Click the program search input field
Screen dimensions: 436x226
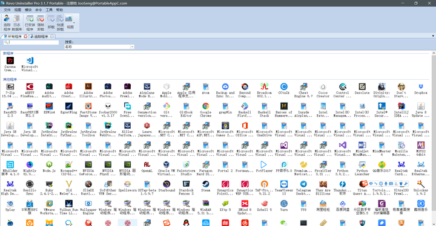point(31,42)
